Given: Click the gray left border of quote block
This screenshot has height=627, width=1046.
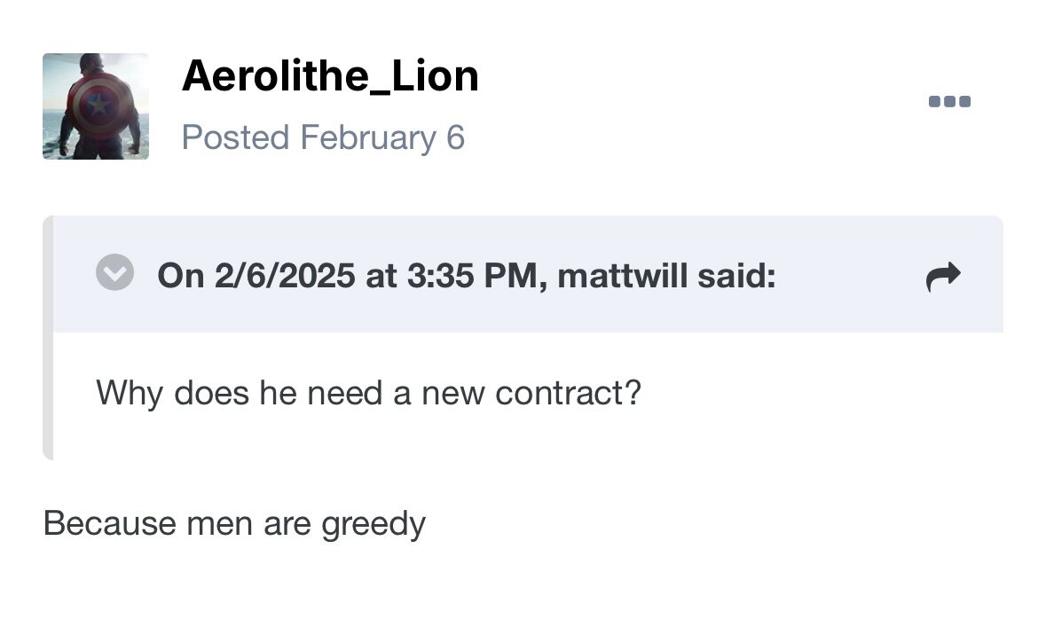Looking at the screenshot, I should (x=48, y=337).
